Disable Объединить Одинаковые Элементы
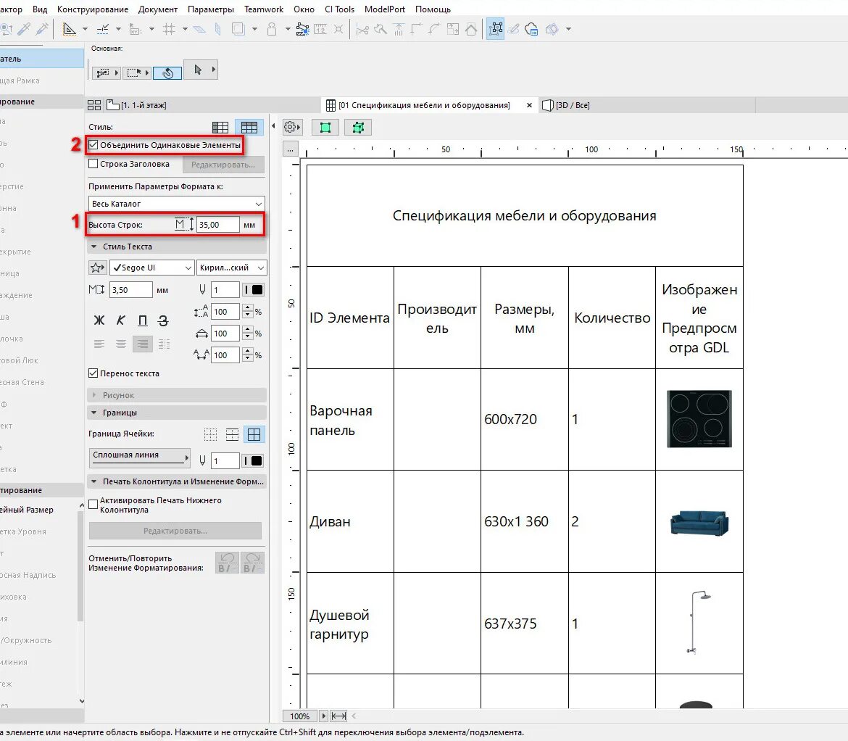 click(x=93, y=144)
